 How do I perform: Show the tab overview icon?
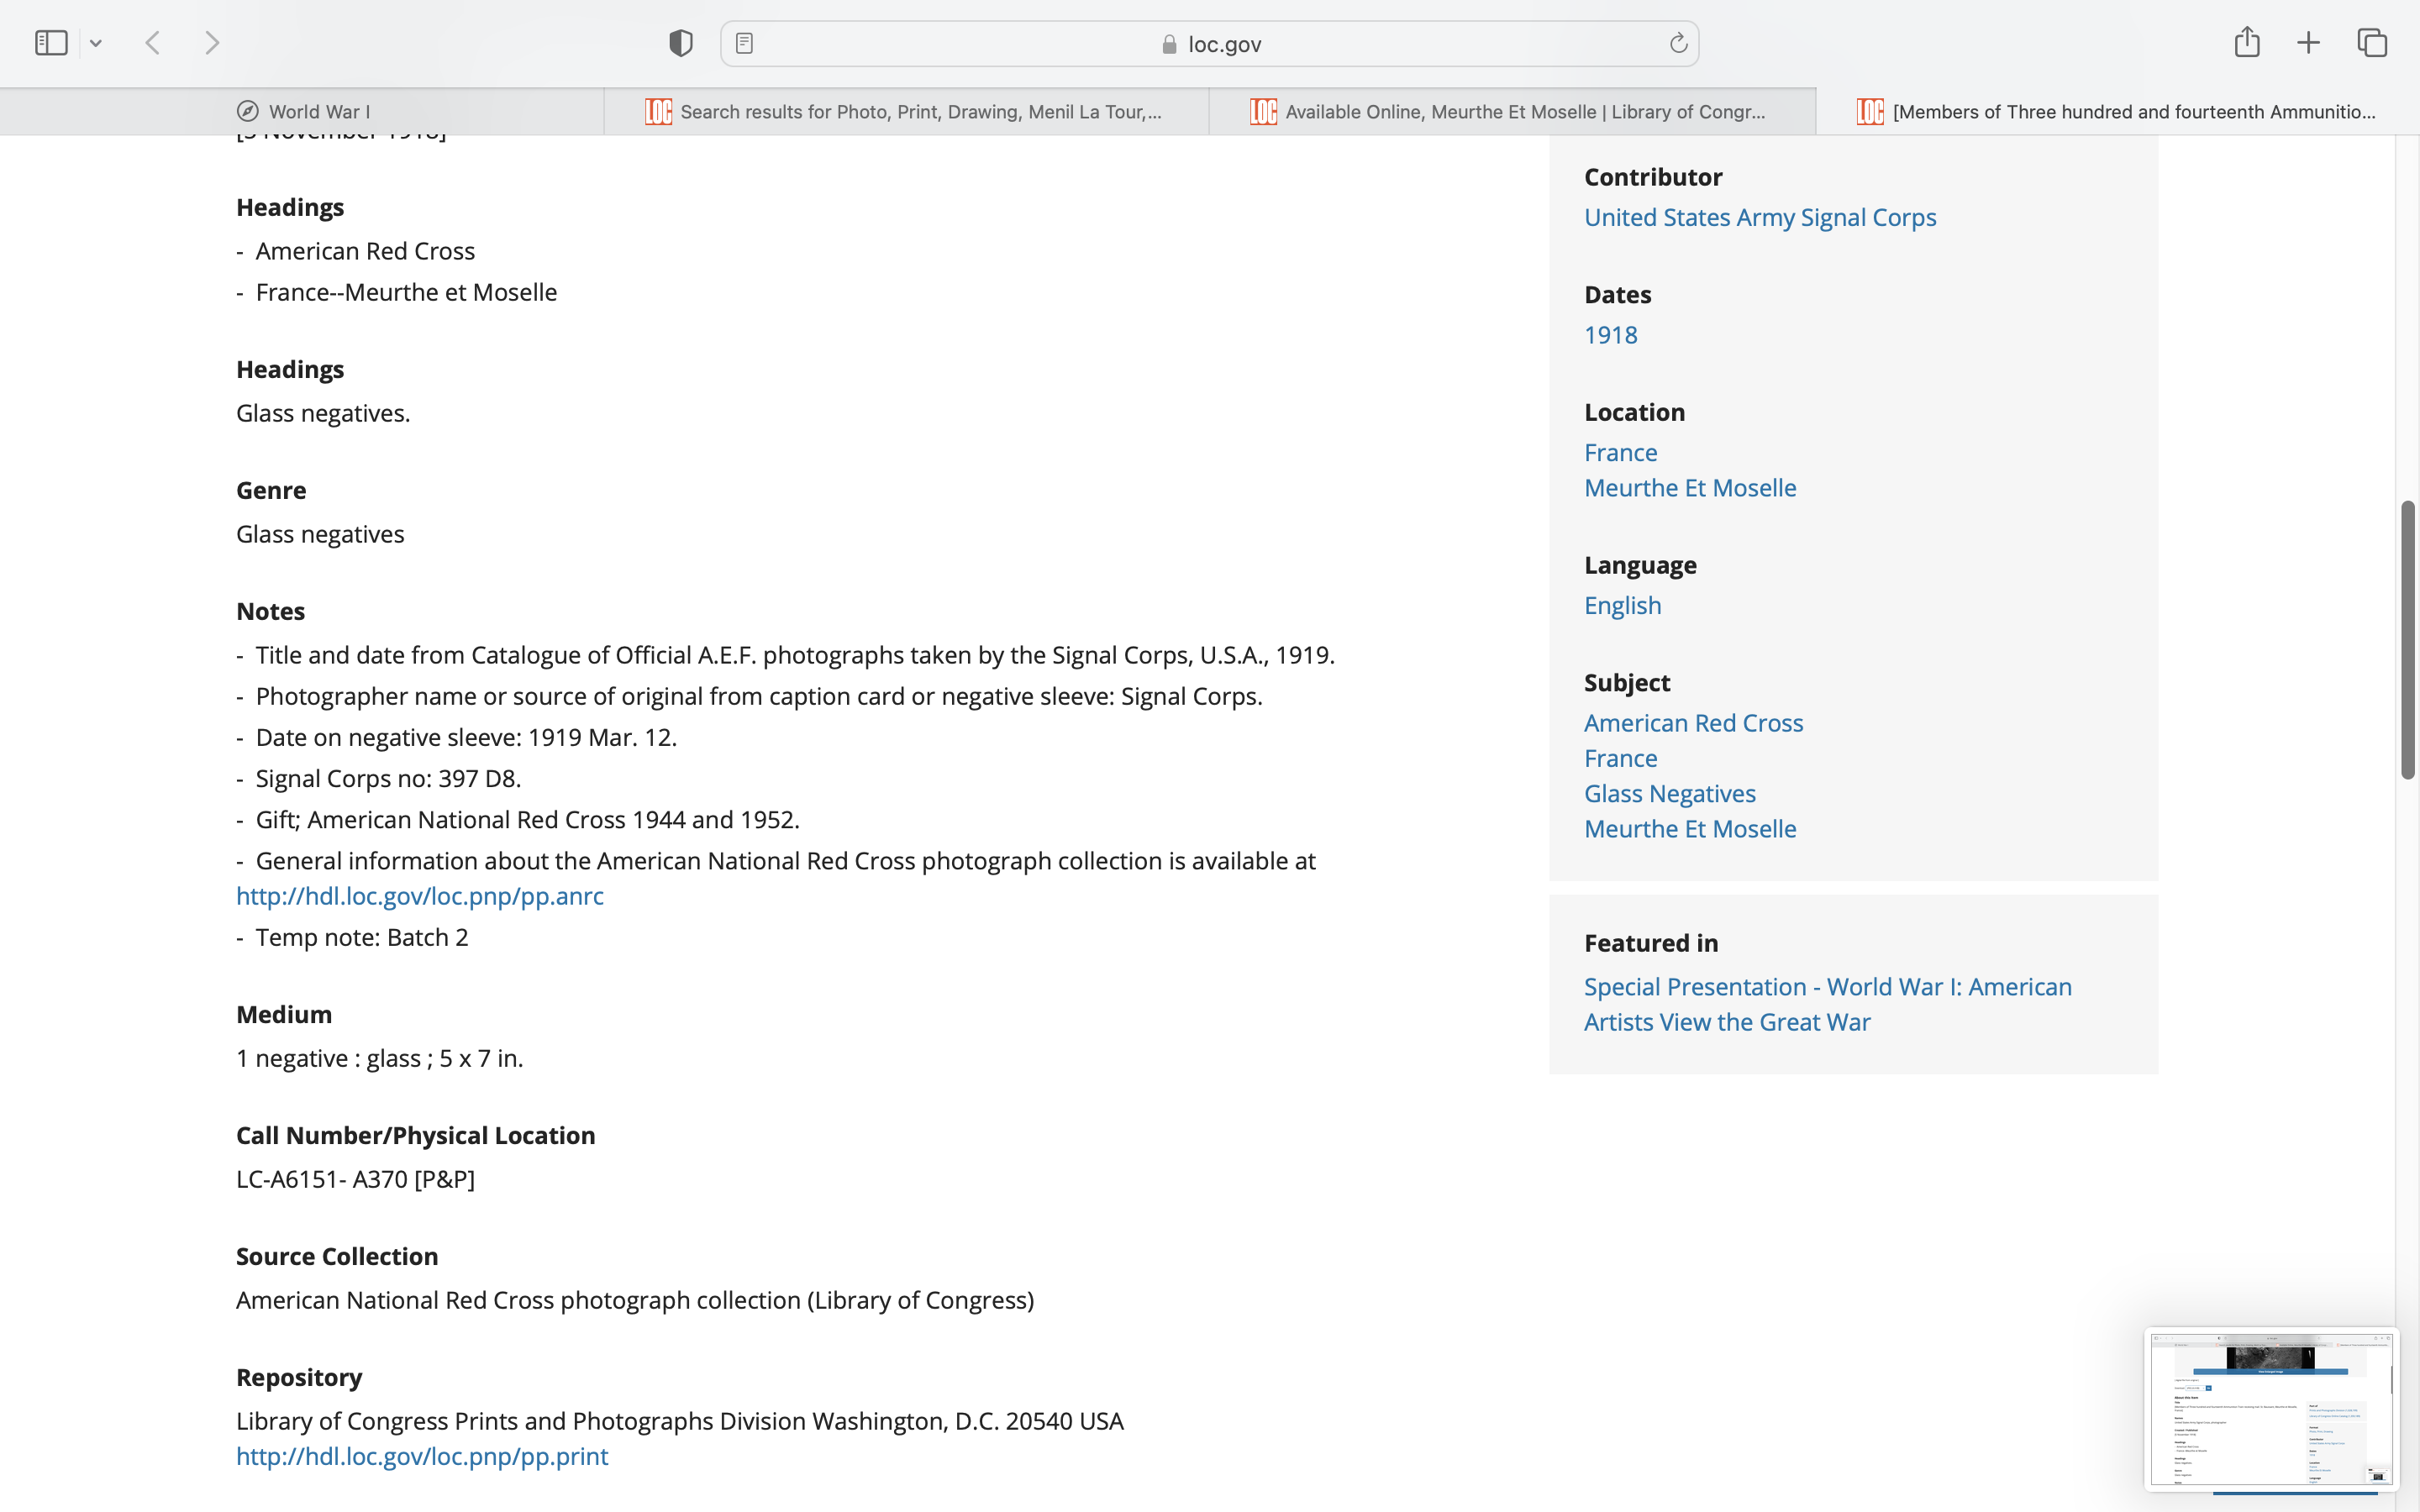click(2372, 43)
